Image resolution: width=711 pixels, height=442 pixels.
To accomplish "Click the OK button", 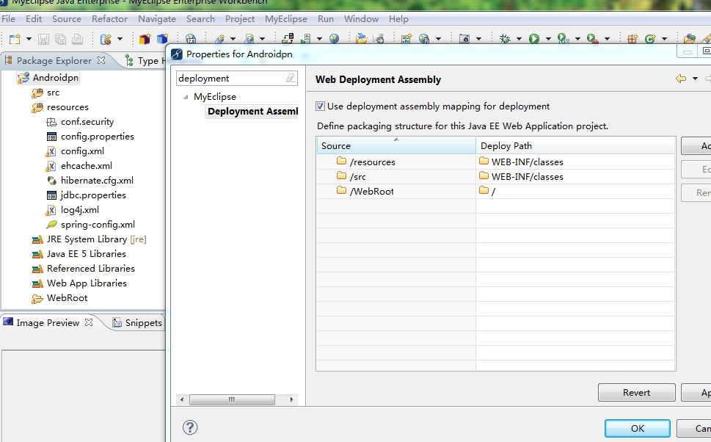I will (x=638, y=428).
